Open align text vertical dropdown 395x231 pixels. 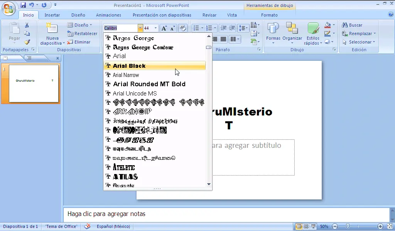[255, 33]
